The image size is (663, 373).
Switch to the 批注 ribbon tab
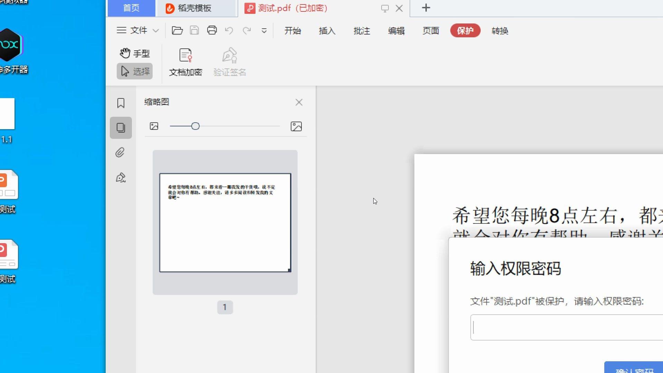tap(362, 31)
